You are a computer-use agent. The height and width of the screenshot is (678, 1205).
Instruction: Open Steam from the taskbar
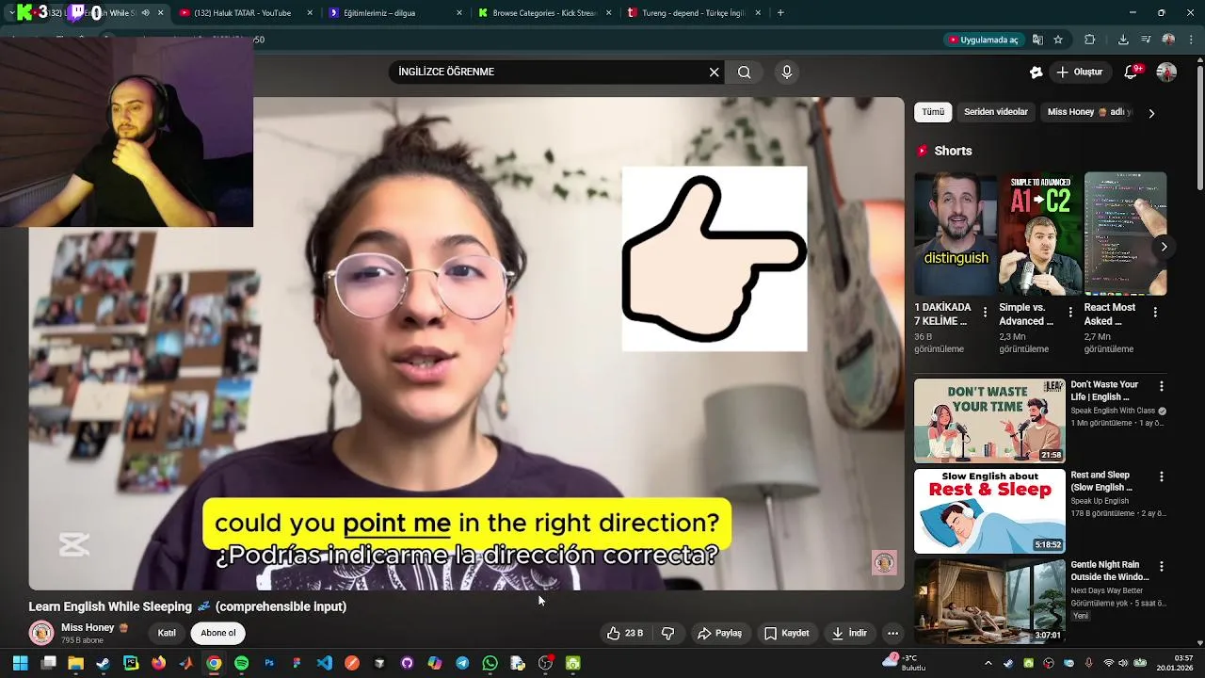pos(103,664)
